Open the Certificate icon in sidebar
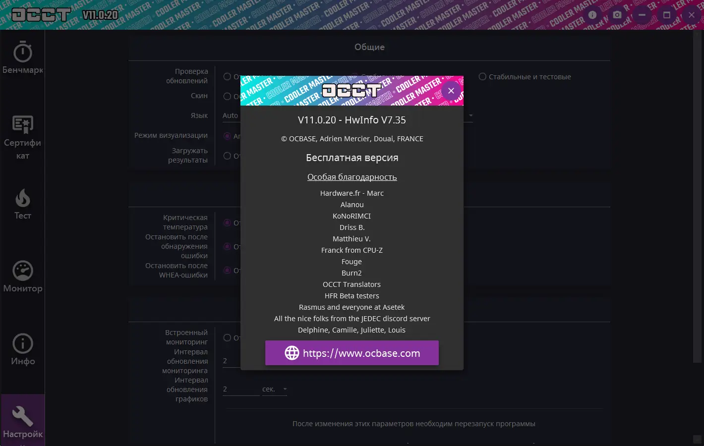Image resolution: width=704 pixels, height=446 pixels. [23, 125]
